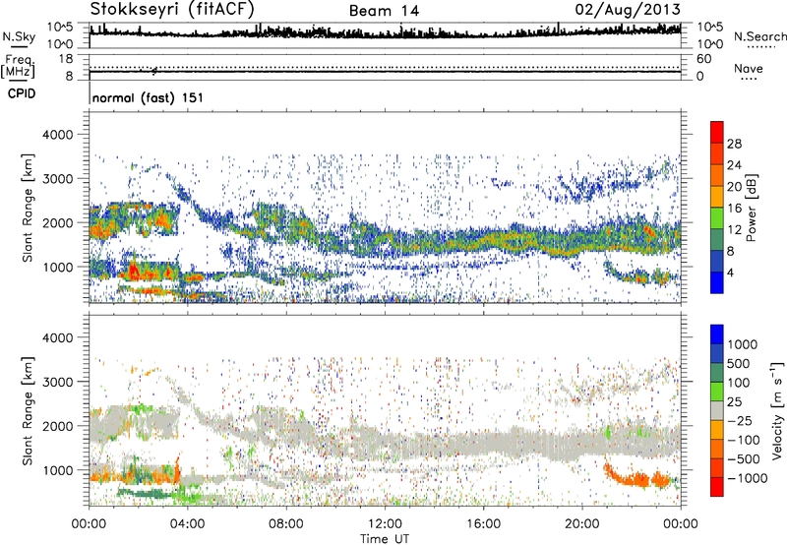This screenshot has height=545, width=787.
Task: Click the red high-power patch near 02:00 at 1000 km
Action: pos(134,272)
